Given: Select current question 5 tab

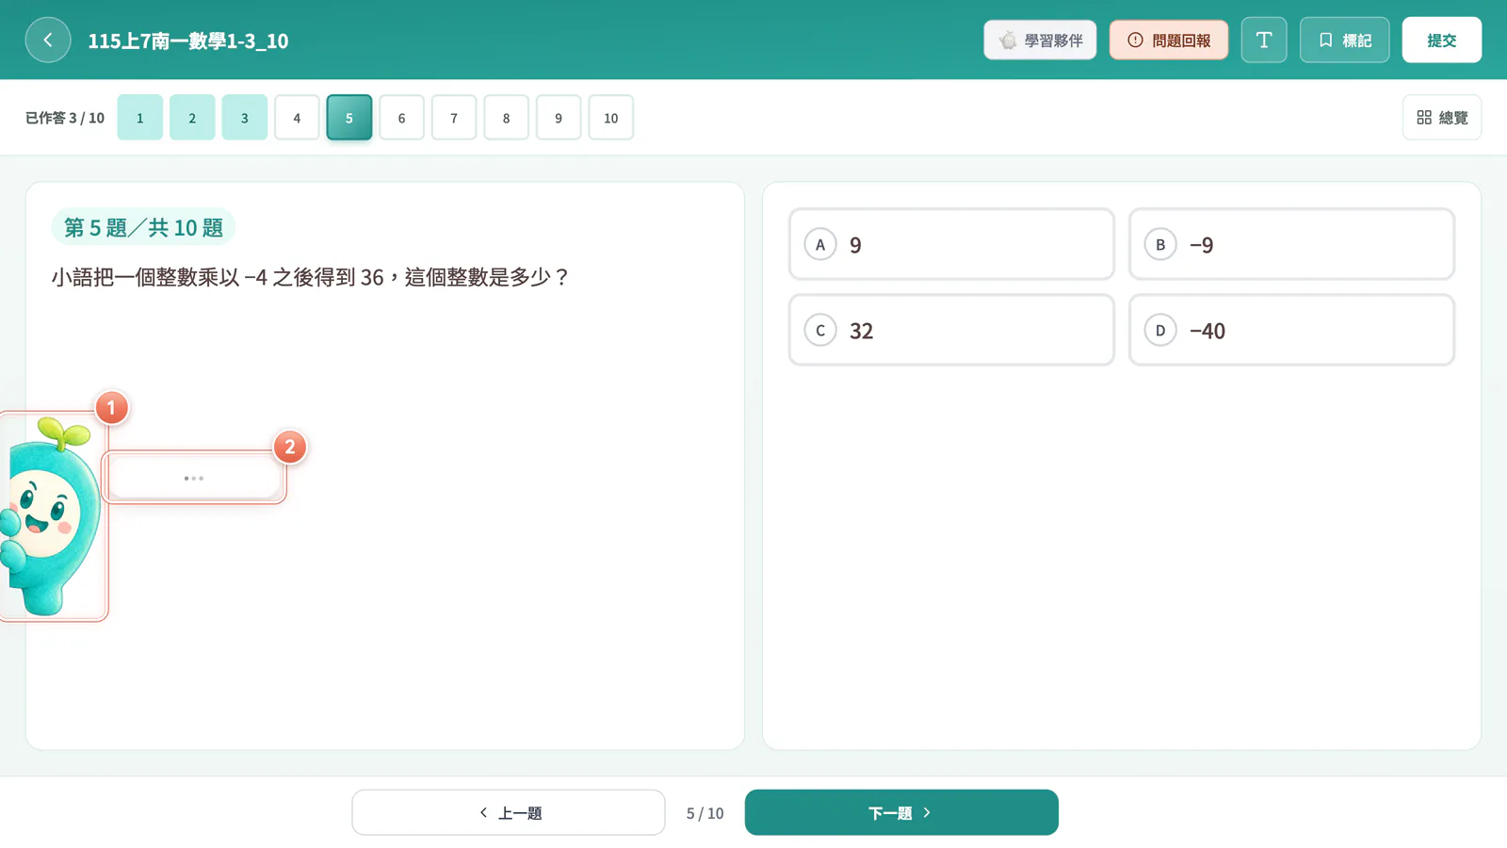Looking at the screenshot, I should click(349, 118).
